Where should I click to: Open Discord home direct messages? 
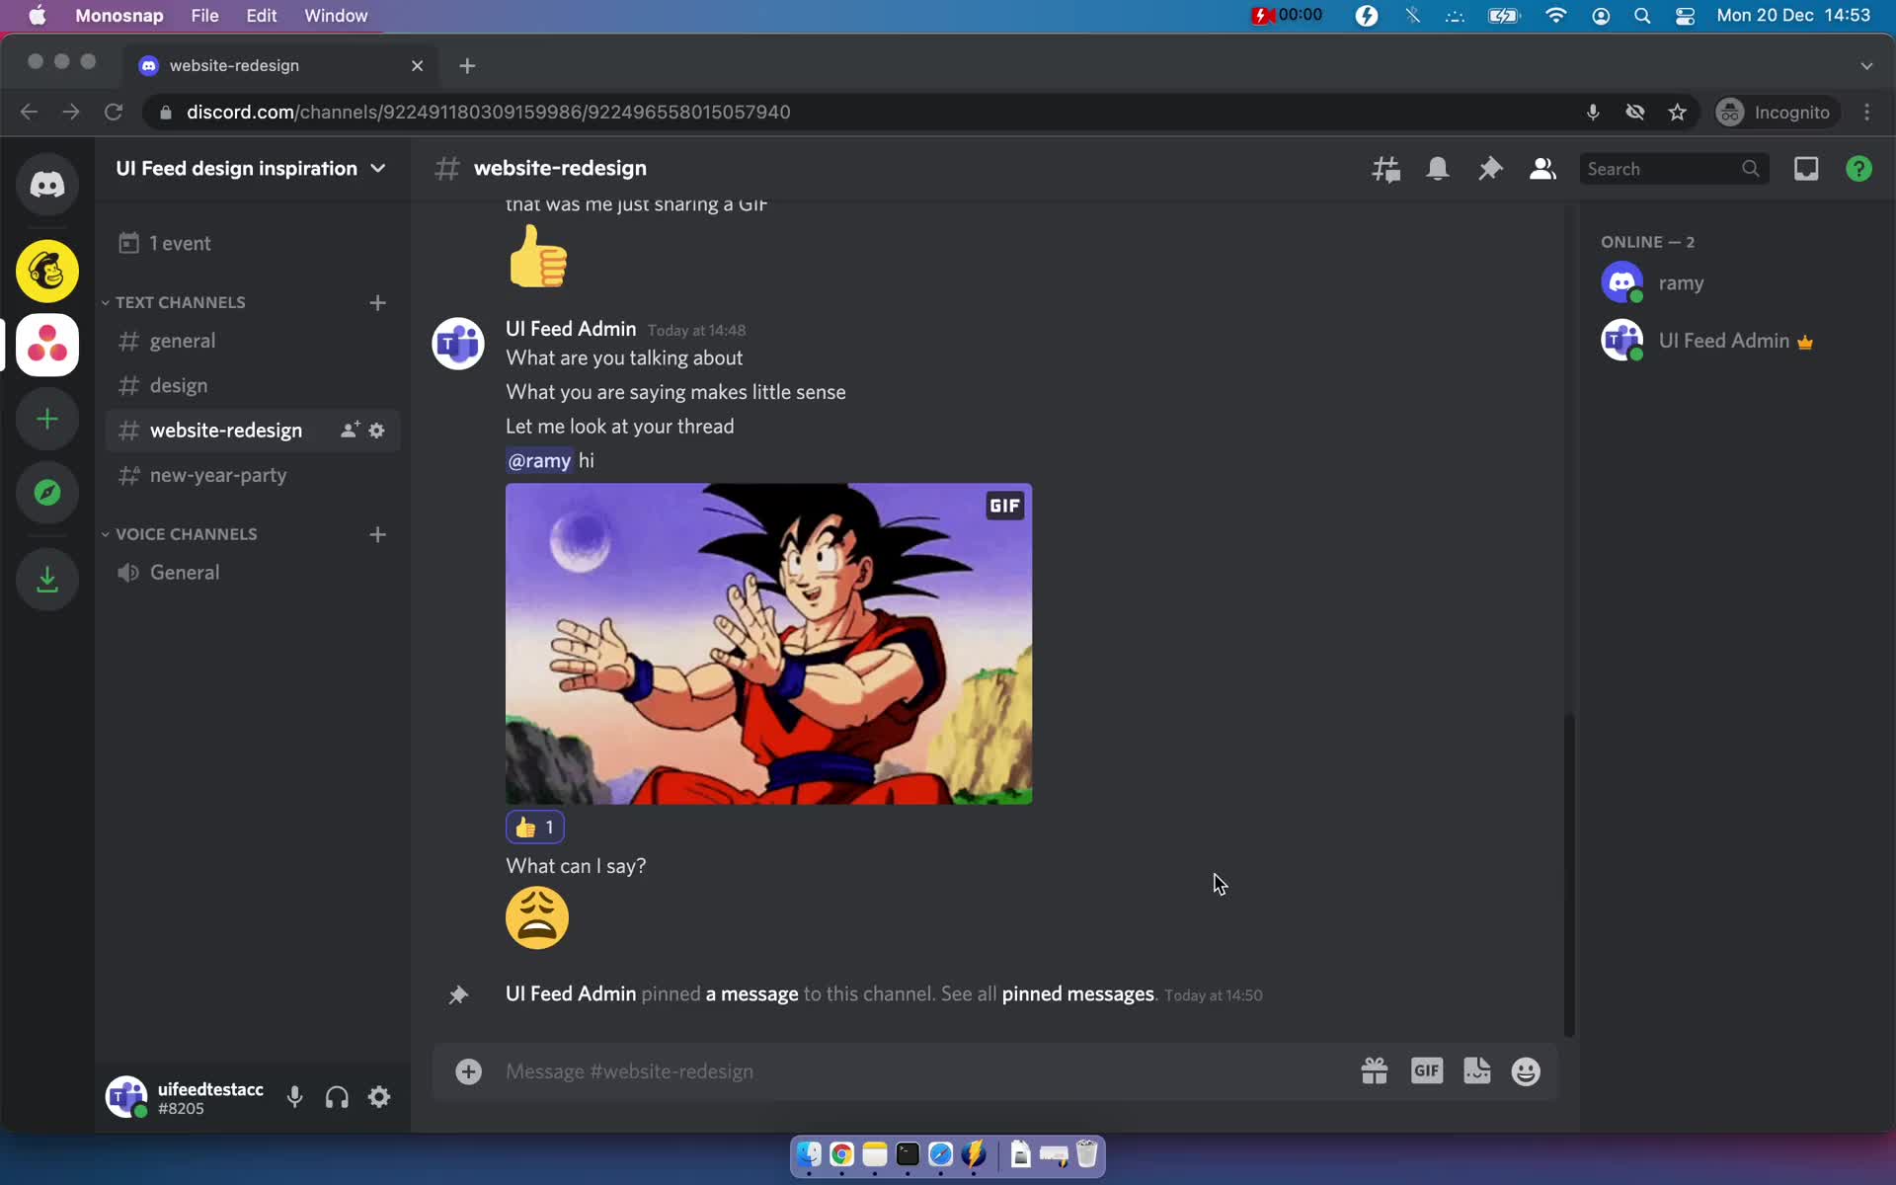pos(46,184)
